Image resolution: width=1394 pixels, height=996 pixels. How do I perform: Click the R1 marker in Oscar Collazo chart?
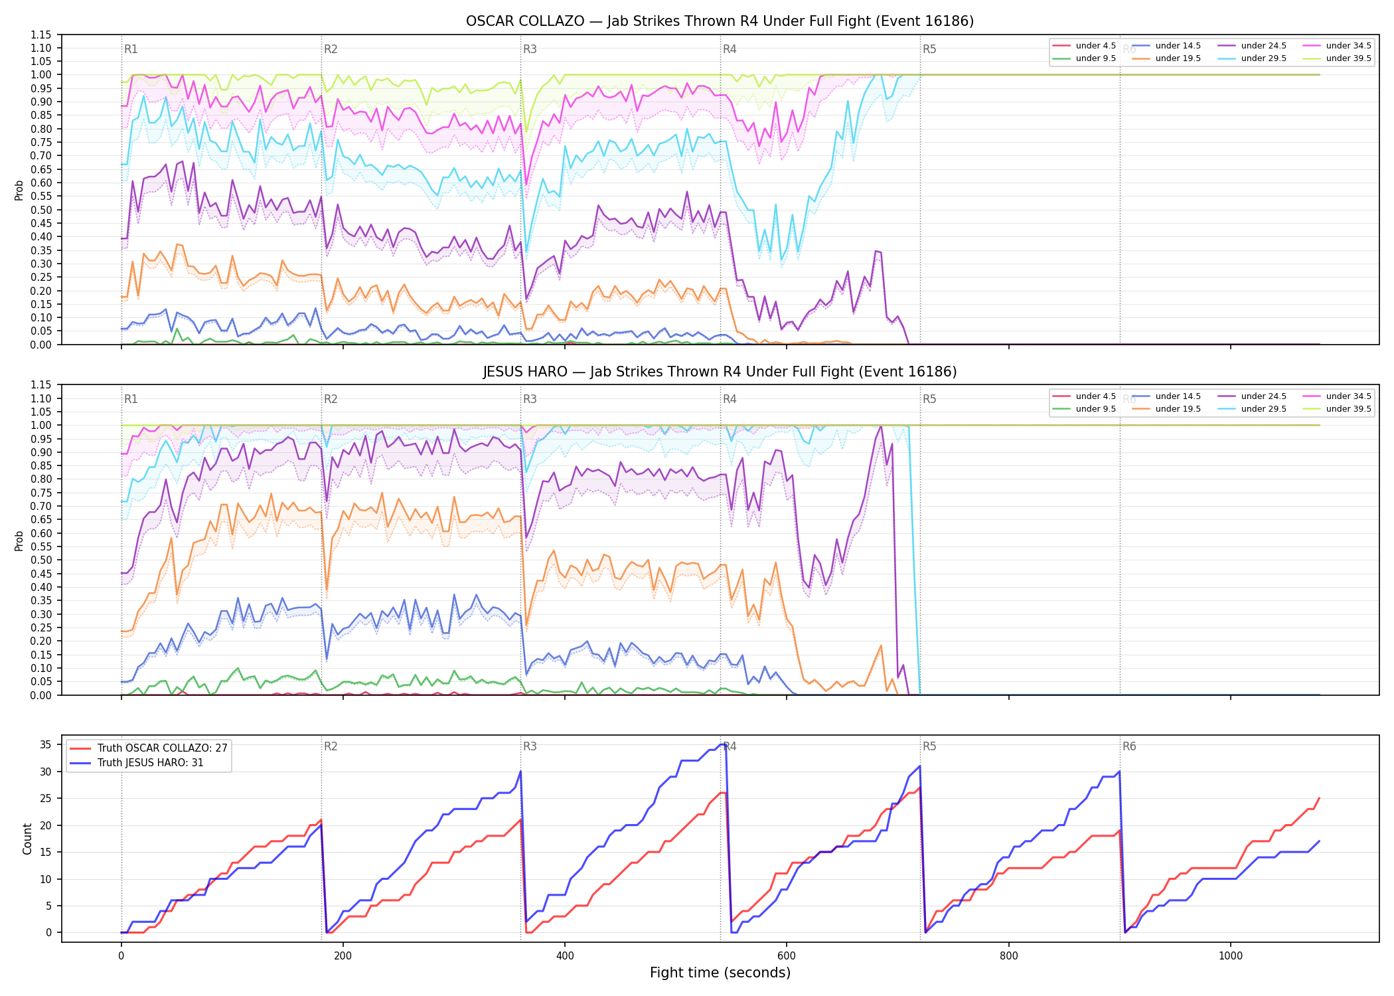(131, 49)
